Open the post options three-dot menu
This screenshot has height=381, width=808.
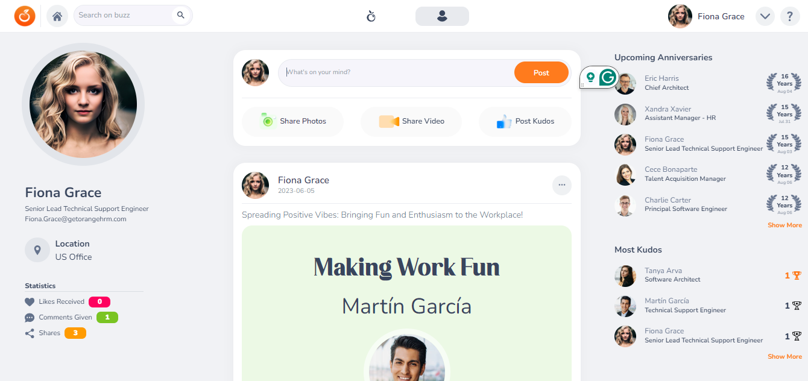click(x=562, y=185)
